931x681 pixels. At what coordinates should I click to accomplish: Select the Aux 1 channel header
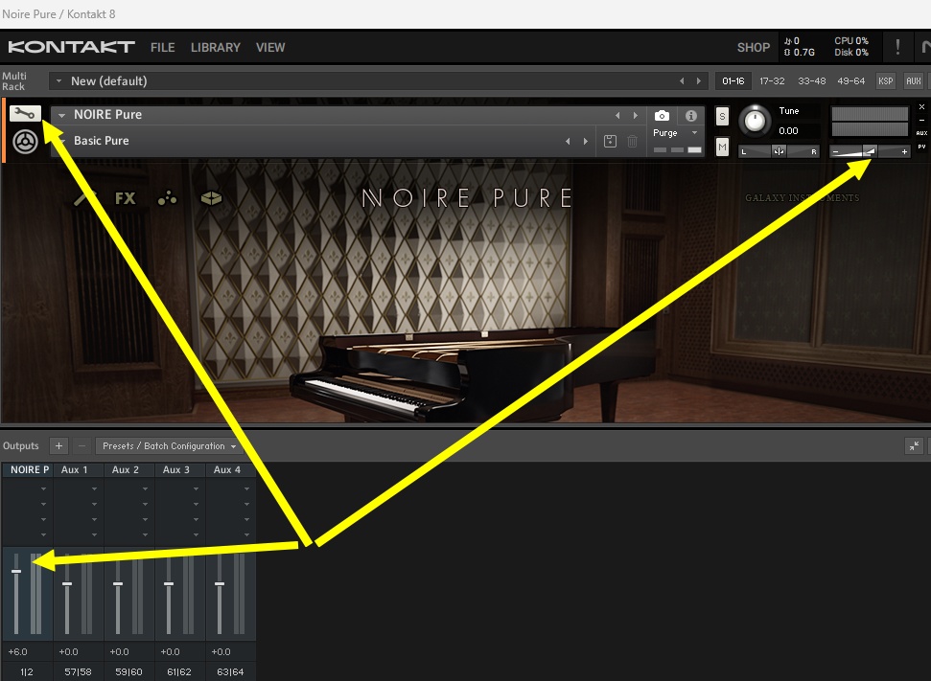pyautogui.click(x=79, y=470)
